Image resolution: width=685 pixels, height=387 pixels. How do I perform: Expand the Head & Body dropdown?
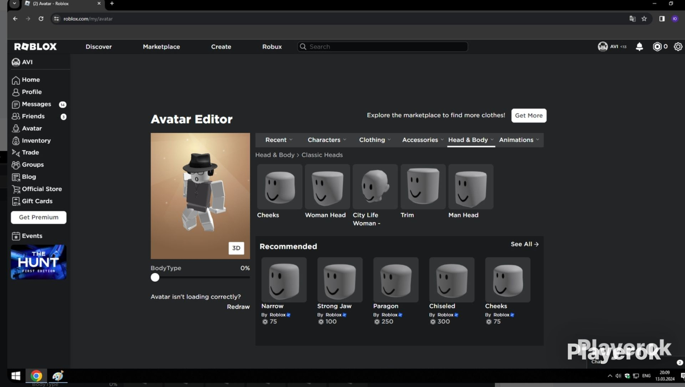pos(471,140)
